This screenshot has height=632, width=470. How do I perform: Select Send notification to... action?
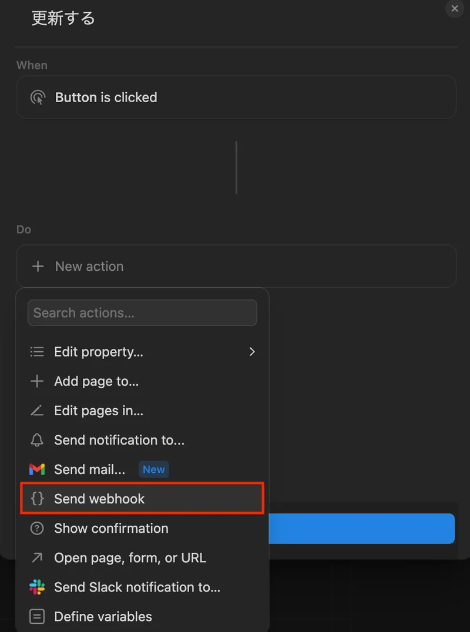pyautogui.click(x=119, y=440)
